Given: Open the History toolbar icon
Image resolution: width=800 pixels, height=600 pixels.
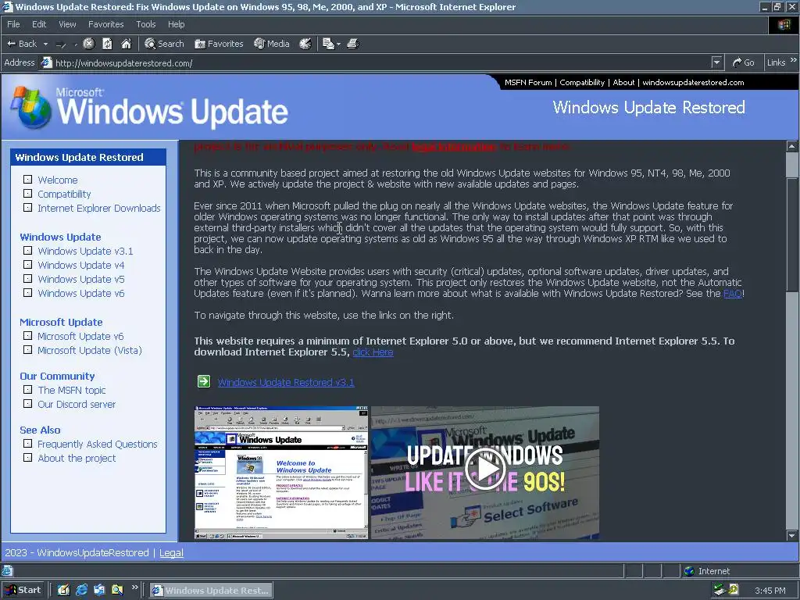Looking at the screenshot, I should tap(305, 44).
